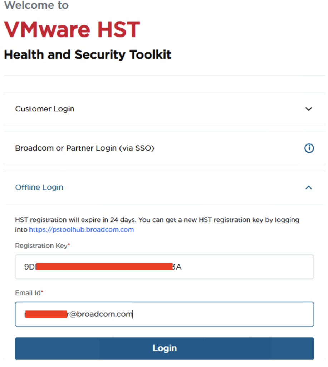Click the Offline Login section heading

coord(39,187)
